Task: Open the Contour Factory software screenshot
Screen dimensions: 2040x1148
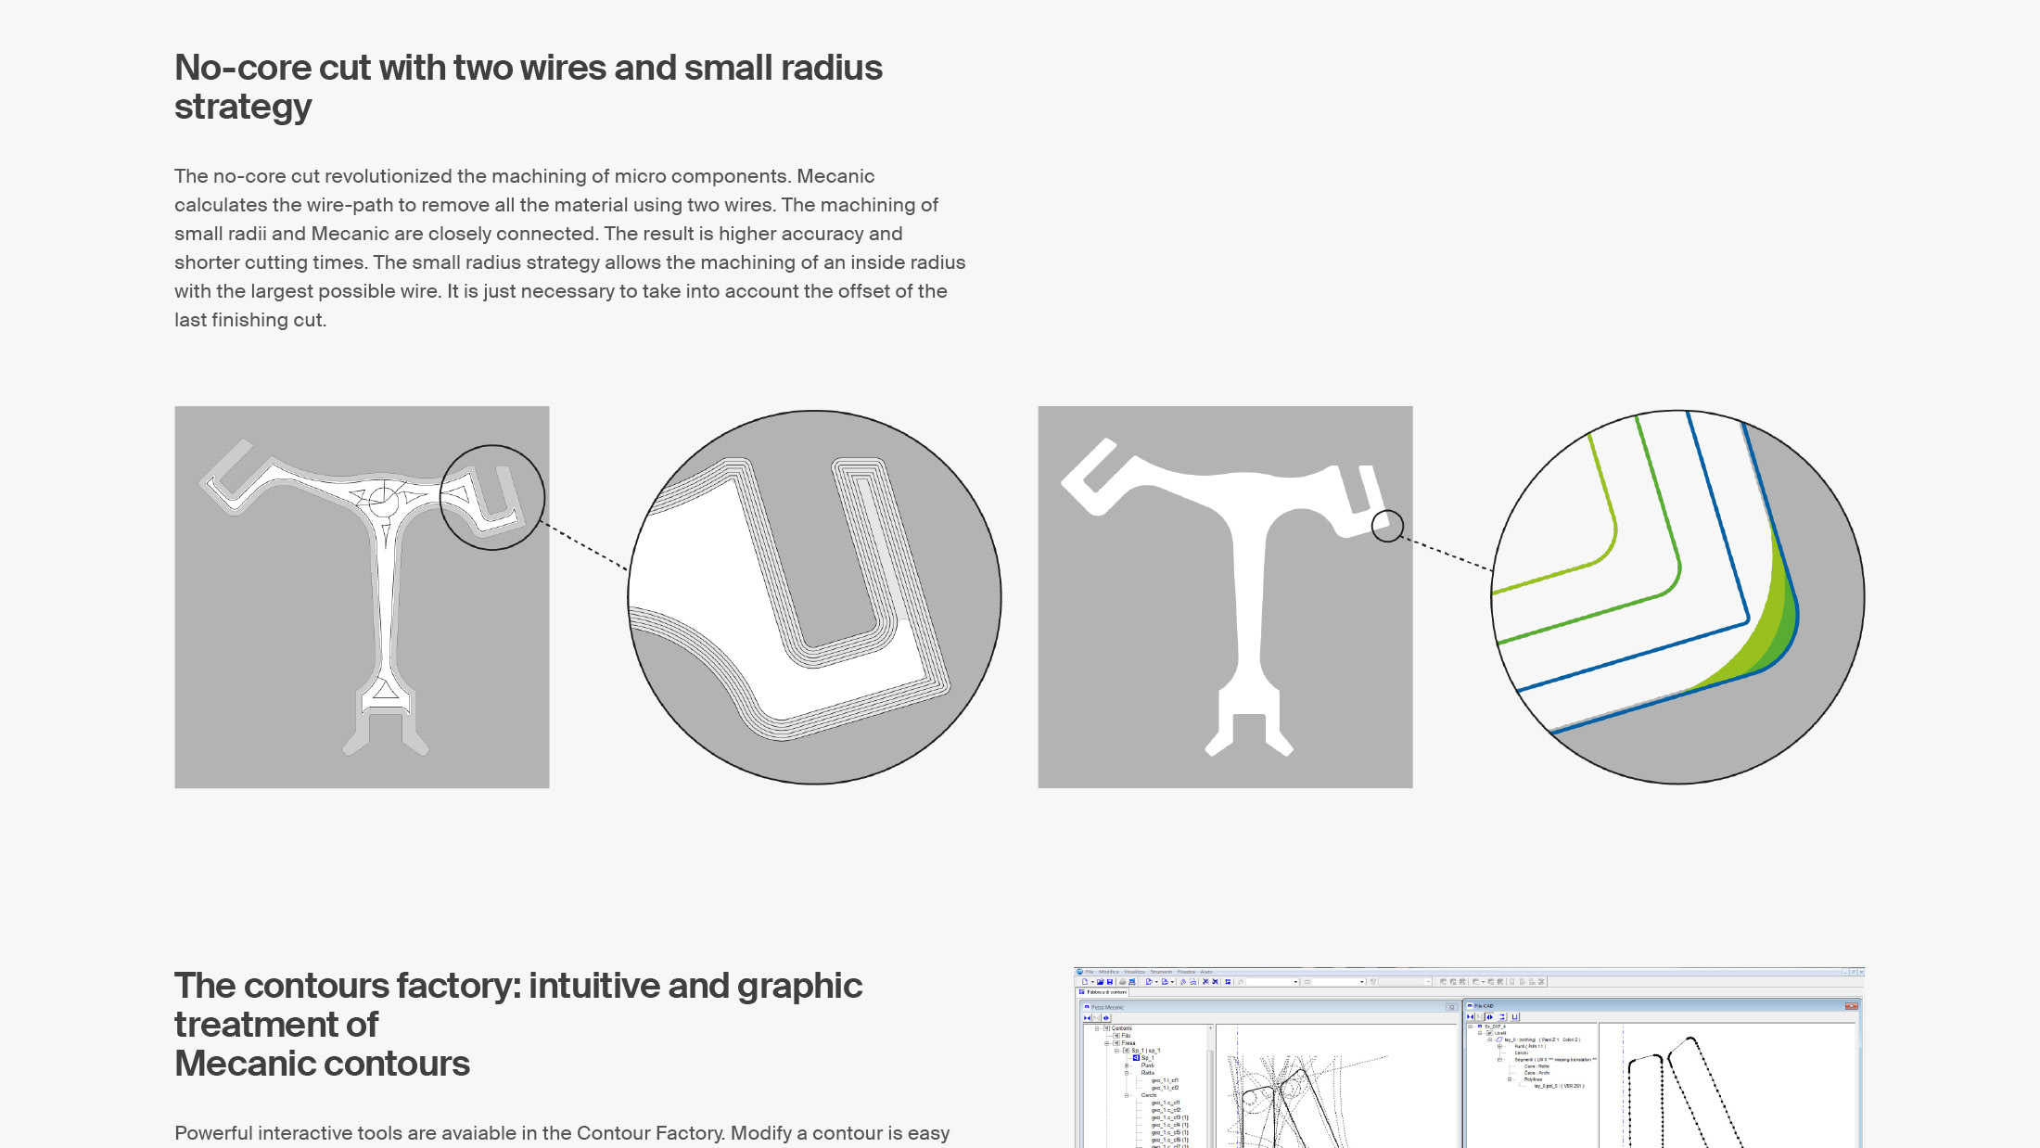Action: 1469,1058
